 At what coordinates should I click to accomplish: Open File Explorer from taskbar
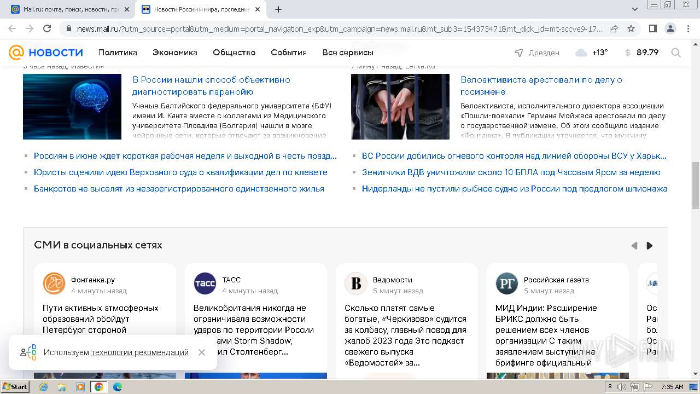(62, 387)
